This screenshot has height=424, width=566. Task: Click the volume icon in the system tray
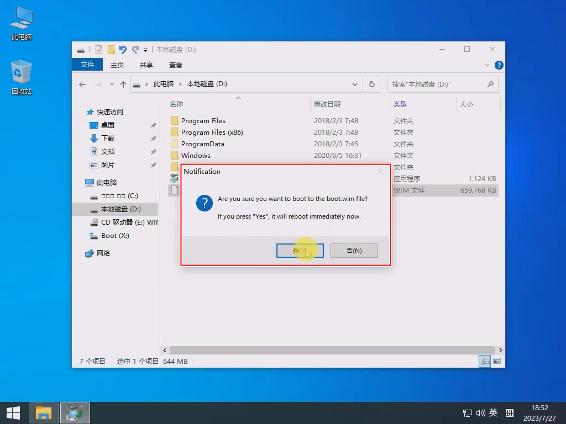480,413
